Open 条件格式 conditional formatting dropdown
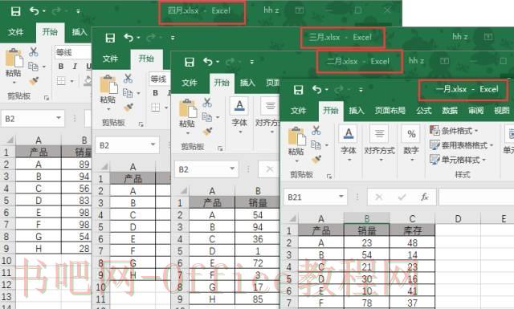The width and height of the screenshot is (514, 309). tap(454, 130)
